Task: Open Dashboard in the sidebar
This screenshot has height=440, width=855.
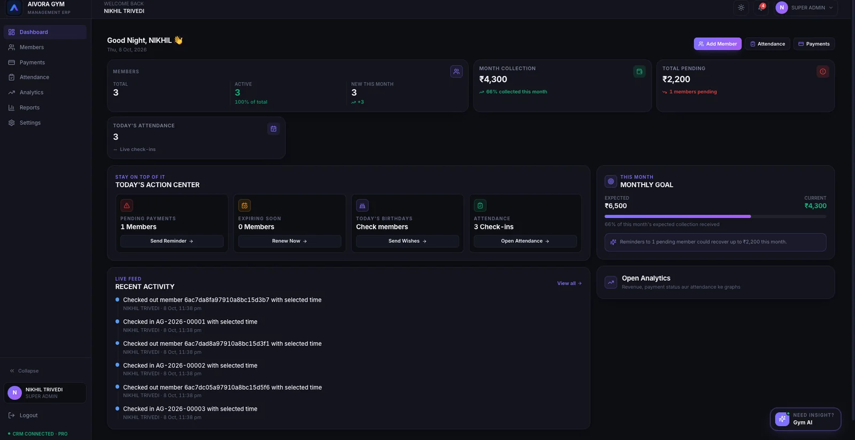Action: click(x=45, y=32)
